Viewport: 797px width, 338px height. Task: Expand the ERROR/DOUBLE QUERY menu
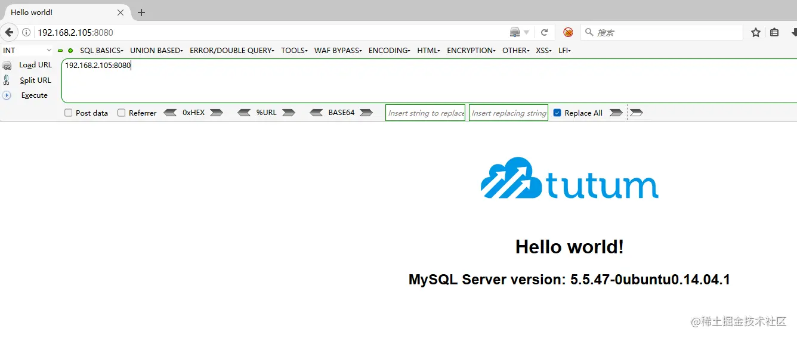pos(232,51)
